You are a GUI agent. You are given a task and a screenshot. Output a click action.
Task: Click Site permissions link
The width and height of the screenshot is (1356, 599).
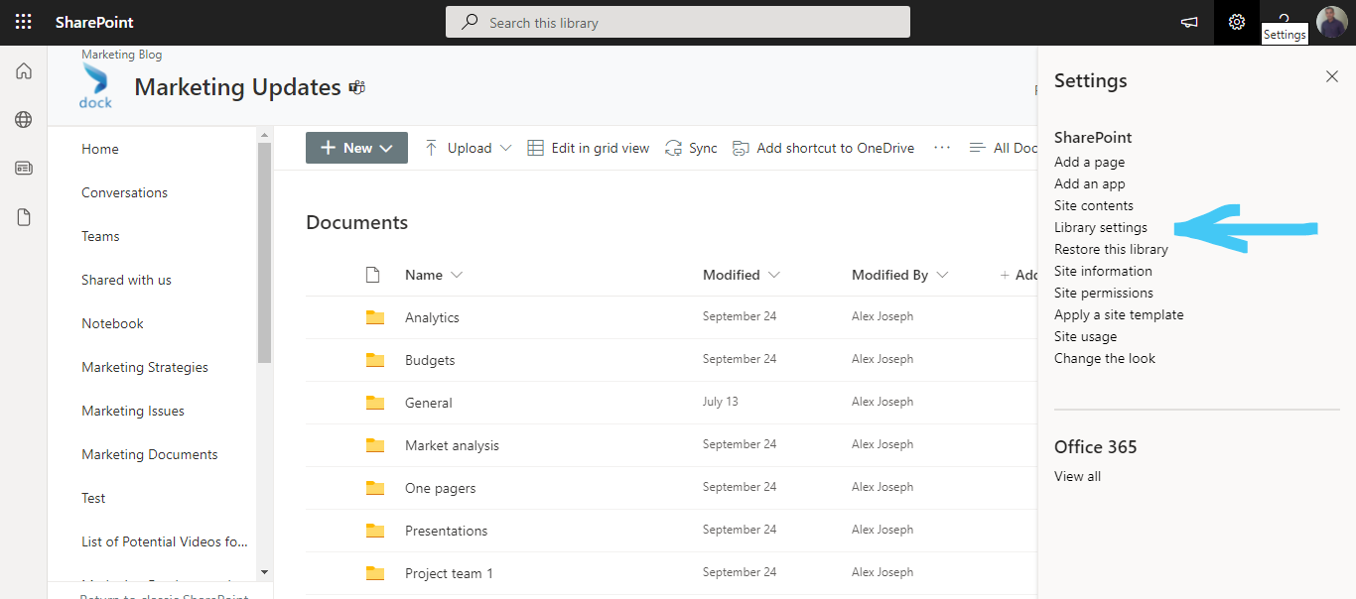[1104, 293]
